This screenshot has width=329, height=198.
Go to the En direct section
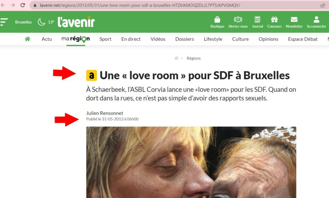(x=131, y=39)
